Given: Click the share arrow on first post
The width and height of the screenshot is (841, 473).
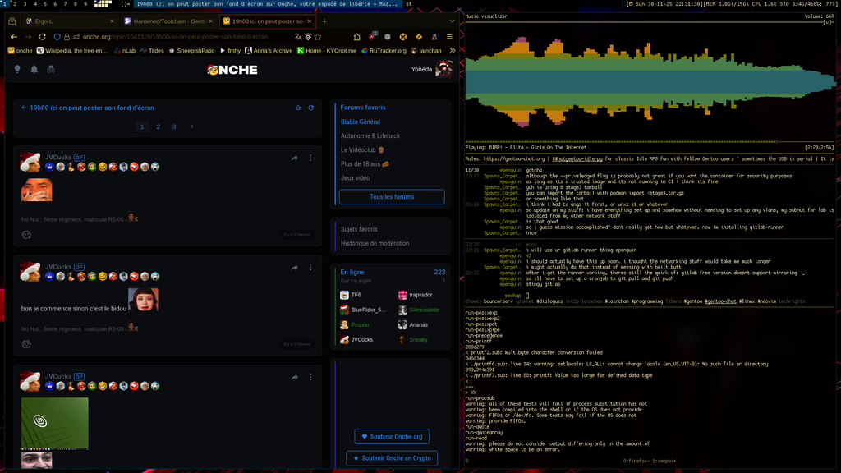Looking at the screenshot, I should 294,158.
